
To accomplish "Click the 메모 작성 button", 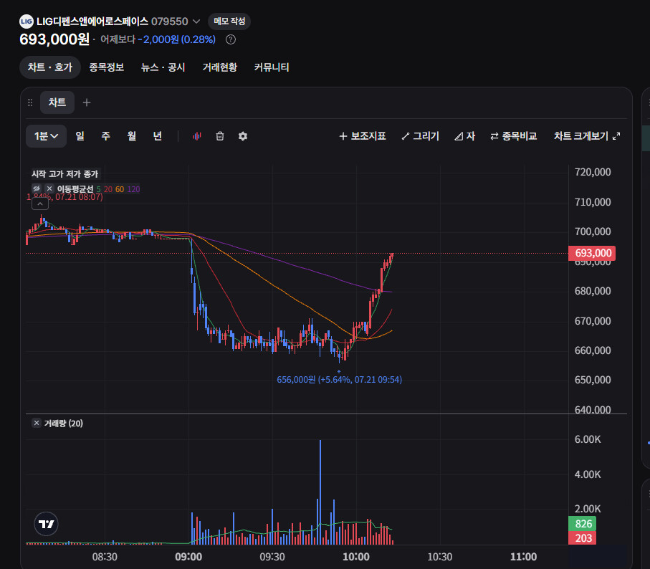I will (229, 21).
